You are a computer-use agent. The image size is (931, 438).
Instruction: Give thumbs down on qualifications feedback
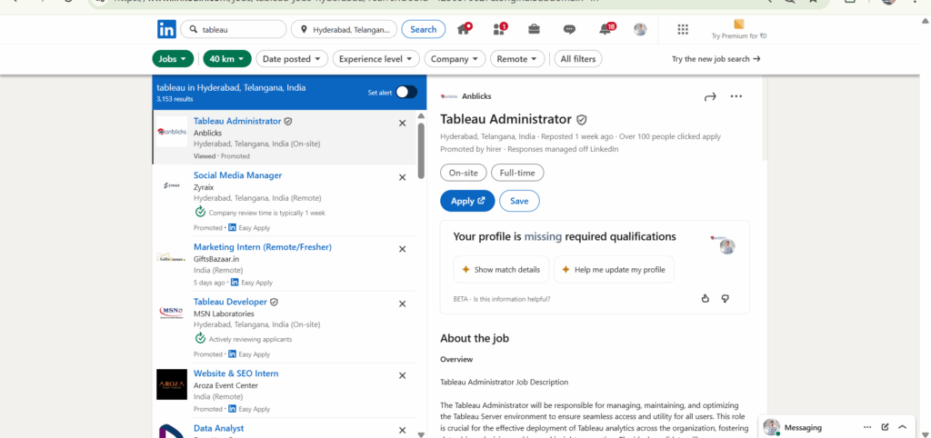pyautogui.click(x=725, y=299)
